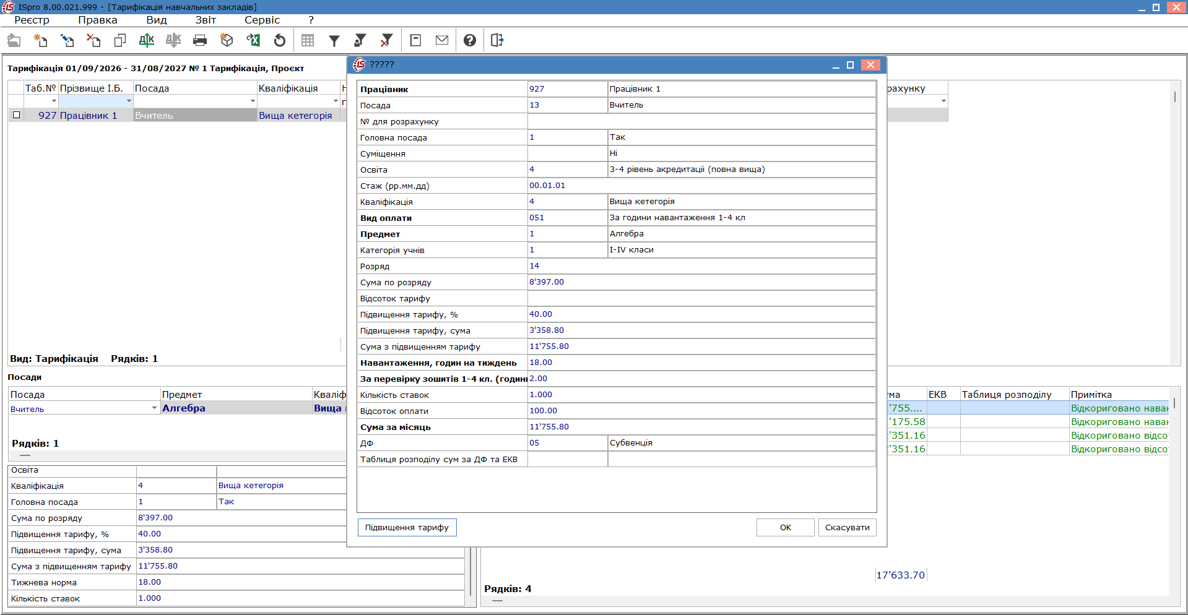Image resolution: width=1188 pixels, height=615 pixels.
Task: Click the Головна посада name Так in dialog
Action: (x=742, y=137)
